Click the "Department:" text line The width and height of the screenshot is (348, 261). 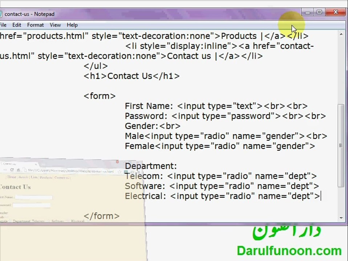pyautogui.click(x=151, y=166)
